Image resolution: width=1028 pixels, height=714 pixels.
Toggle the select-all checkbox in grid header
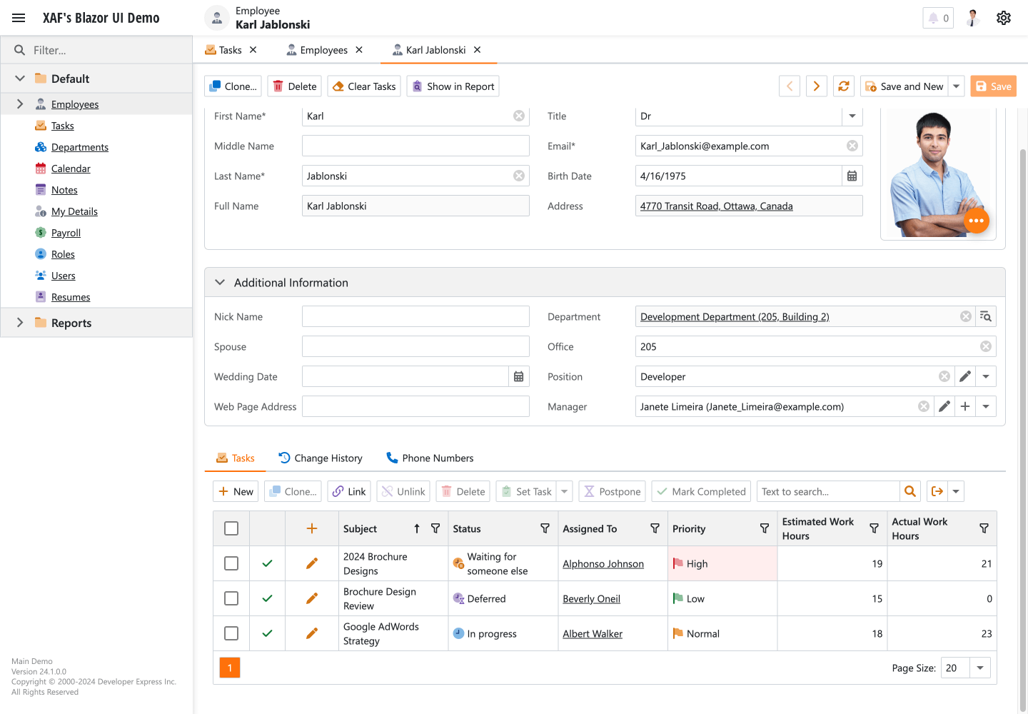tap(231, 528)
